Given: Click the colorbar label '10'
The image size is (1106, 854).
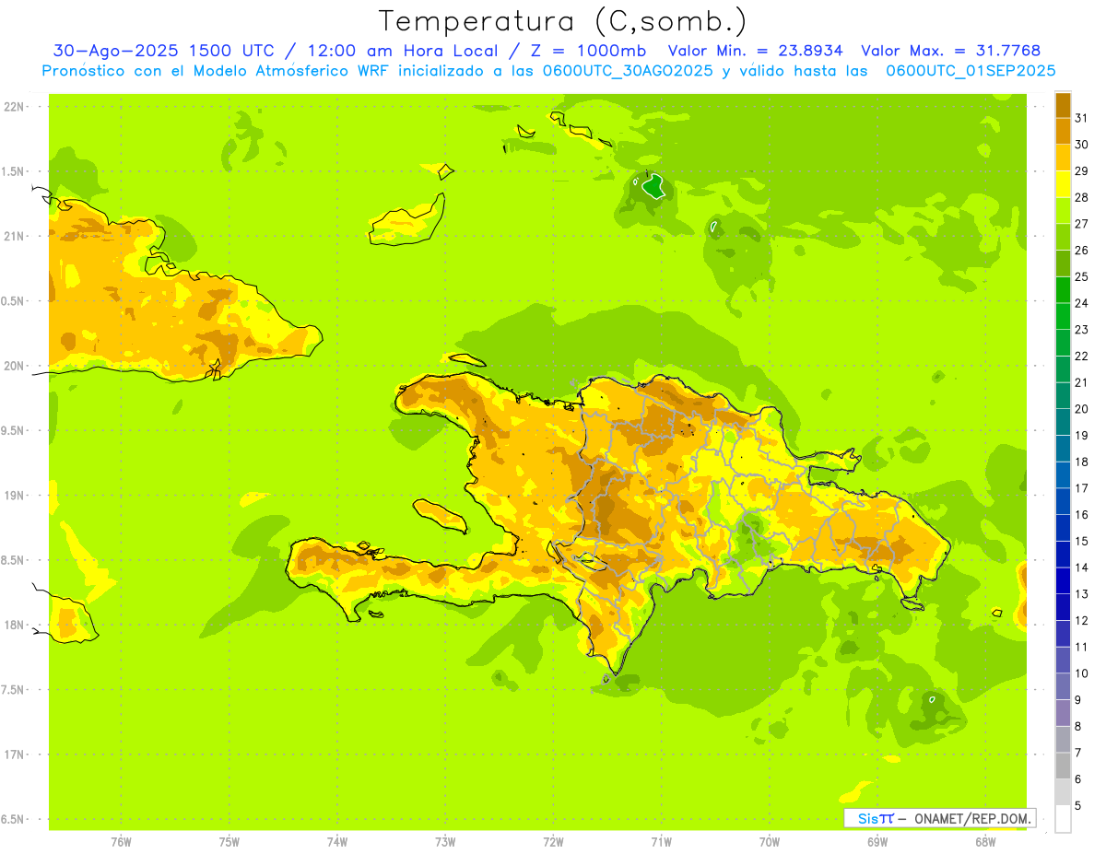Looking at the screenshot, I should point(1082,673).
